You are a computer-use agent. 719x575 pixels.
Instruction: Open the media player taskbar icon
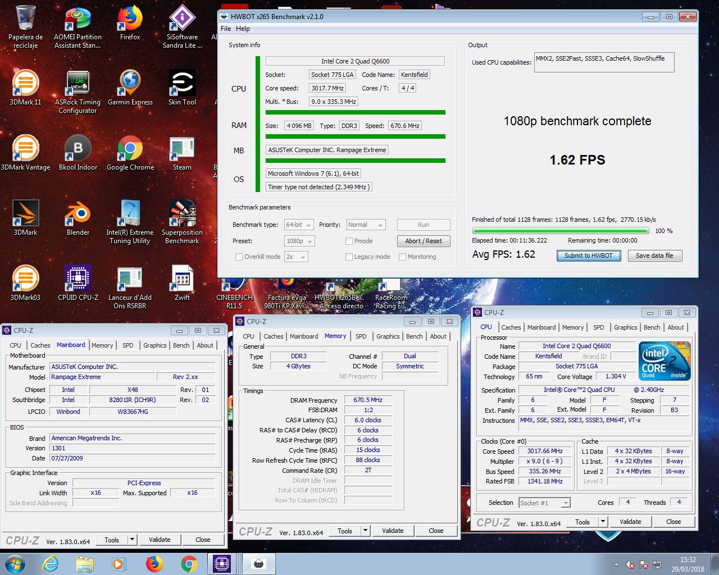119,564
